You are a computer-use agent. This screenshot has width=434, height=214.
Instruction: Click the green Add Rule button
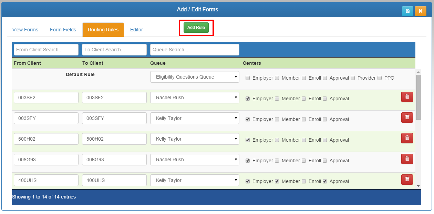[x=196, y=28]
